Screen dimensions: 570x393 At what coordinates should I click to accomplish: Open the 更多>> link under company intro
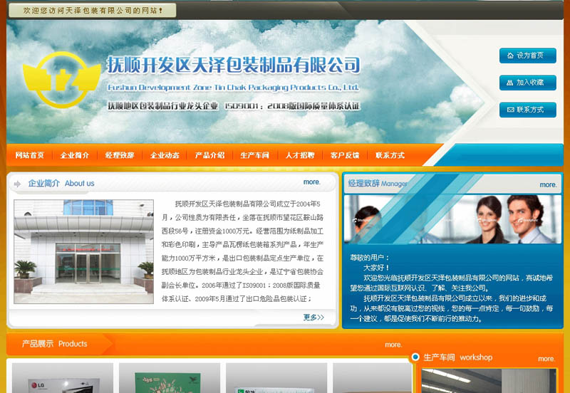(x=313, y=317)
